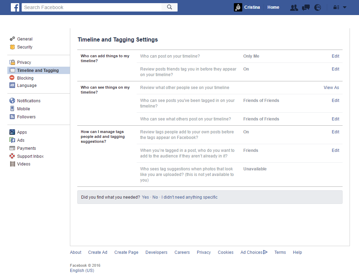Click the Ad Choices triangle icon
359x280 pixels.
pos(265,252)
